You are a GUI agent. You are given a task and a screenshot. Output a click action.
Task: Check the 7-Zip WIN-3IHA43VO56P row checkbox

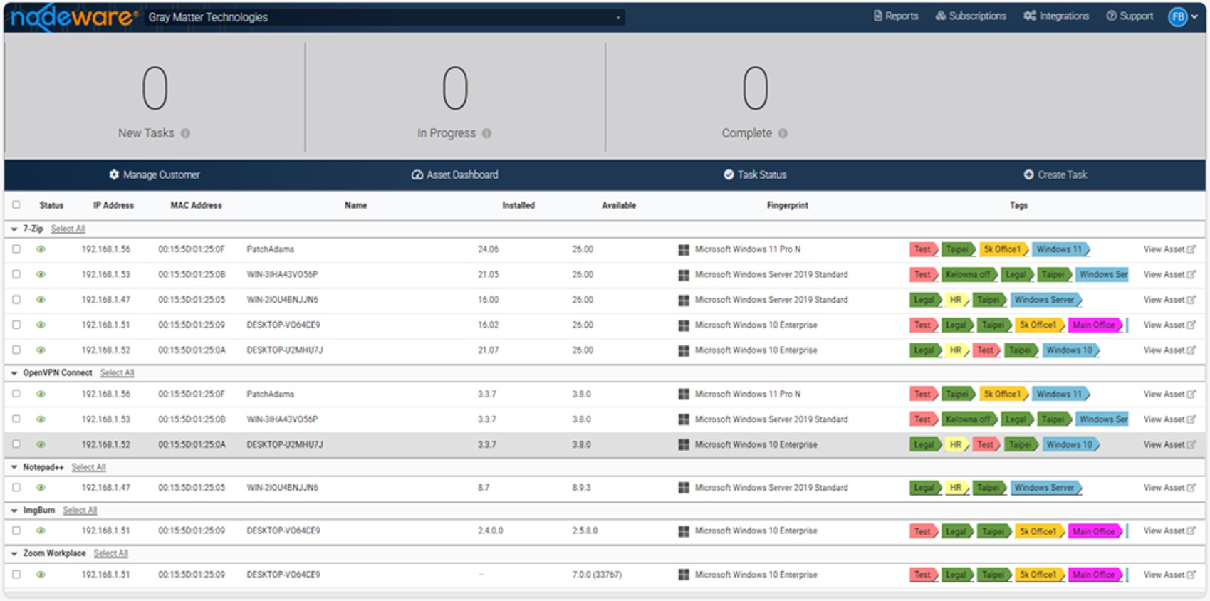coord(16,274)
